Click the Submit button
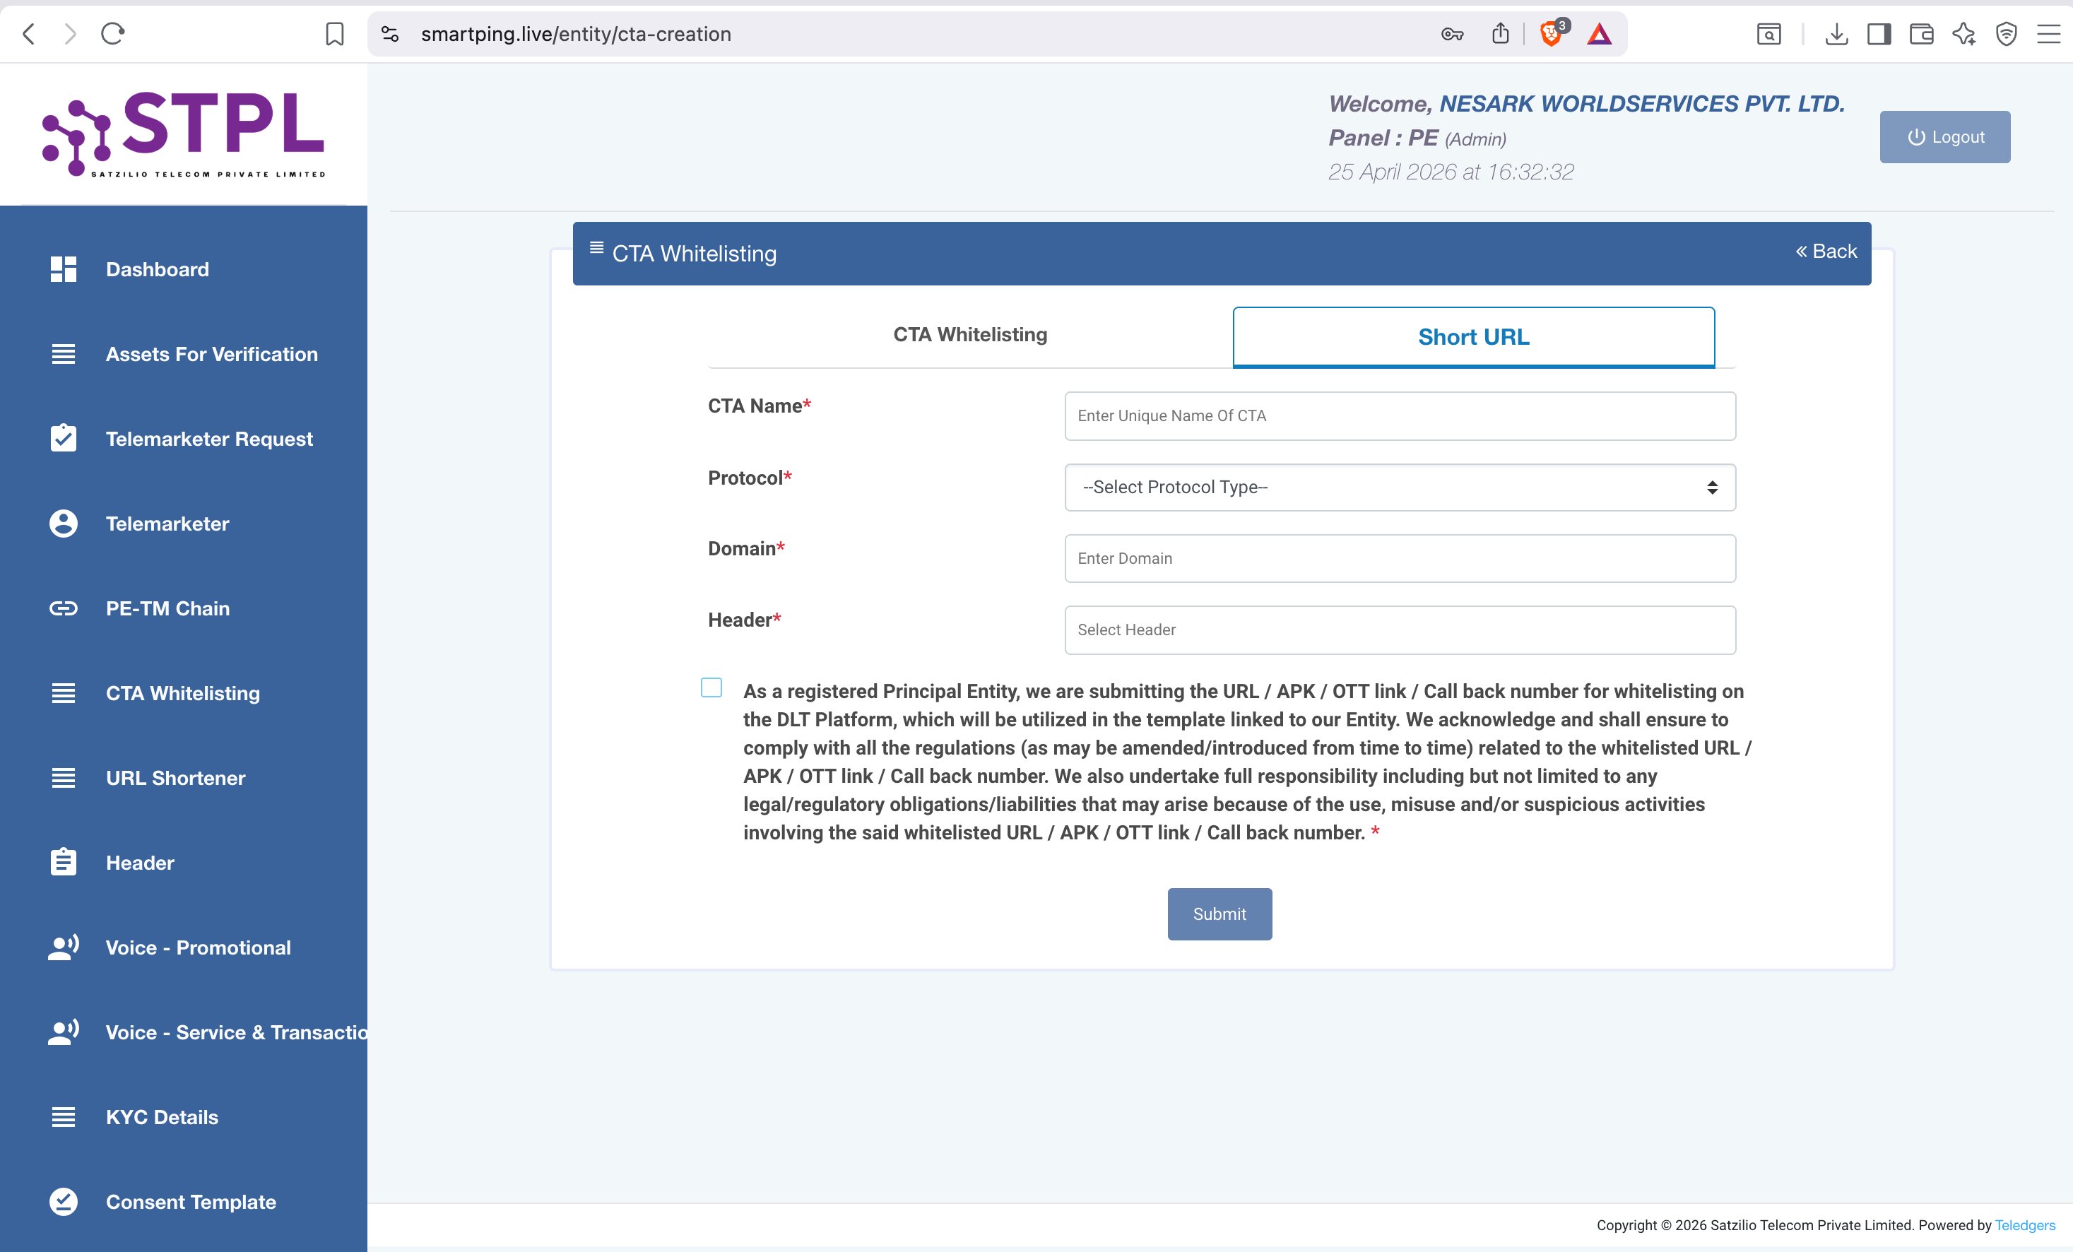The image size is (2073, 1252). coord(1219,914)
